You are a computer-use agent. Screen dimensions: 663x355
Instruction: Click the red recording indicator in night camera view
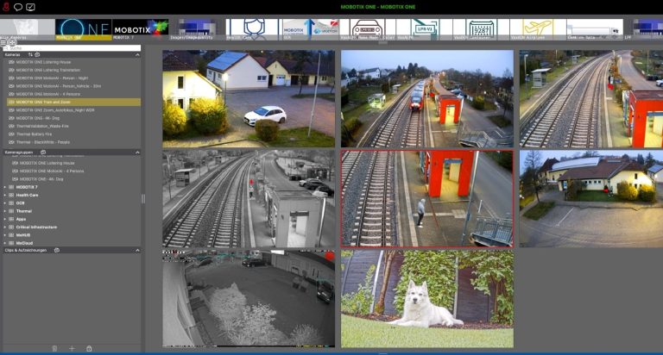(x=330, y=256)
